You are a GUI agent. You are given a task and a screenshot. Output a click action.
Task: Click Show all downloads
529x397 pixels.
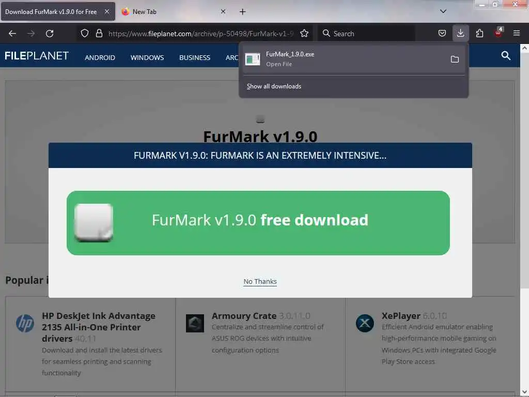(x=274, y=86)
